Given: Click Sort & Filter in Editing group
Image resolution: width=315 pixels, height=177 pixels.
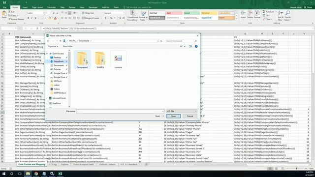Looking at the screenshot, I should [281, 16].
